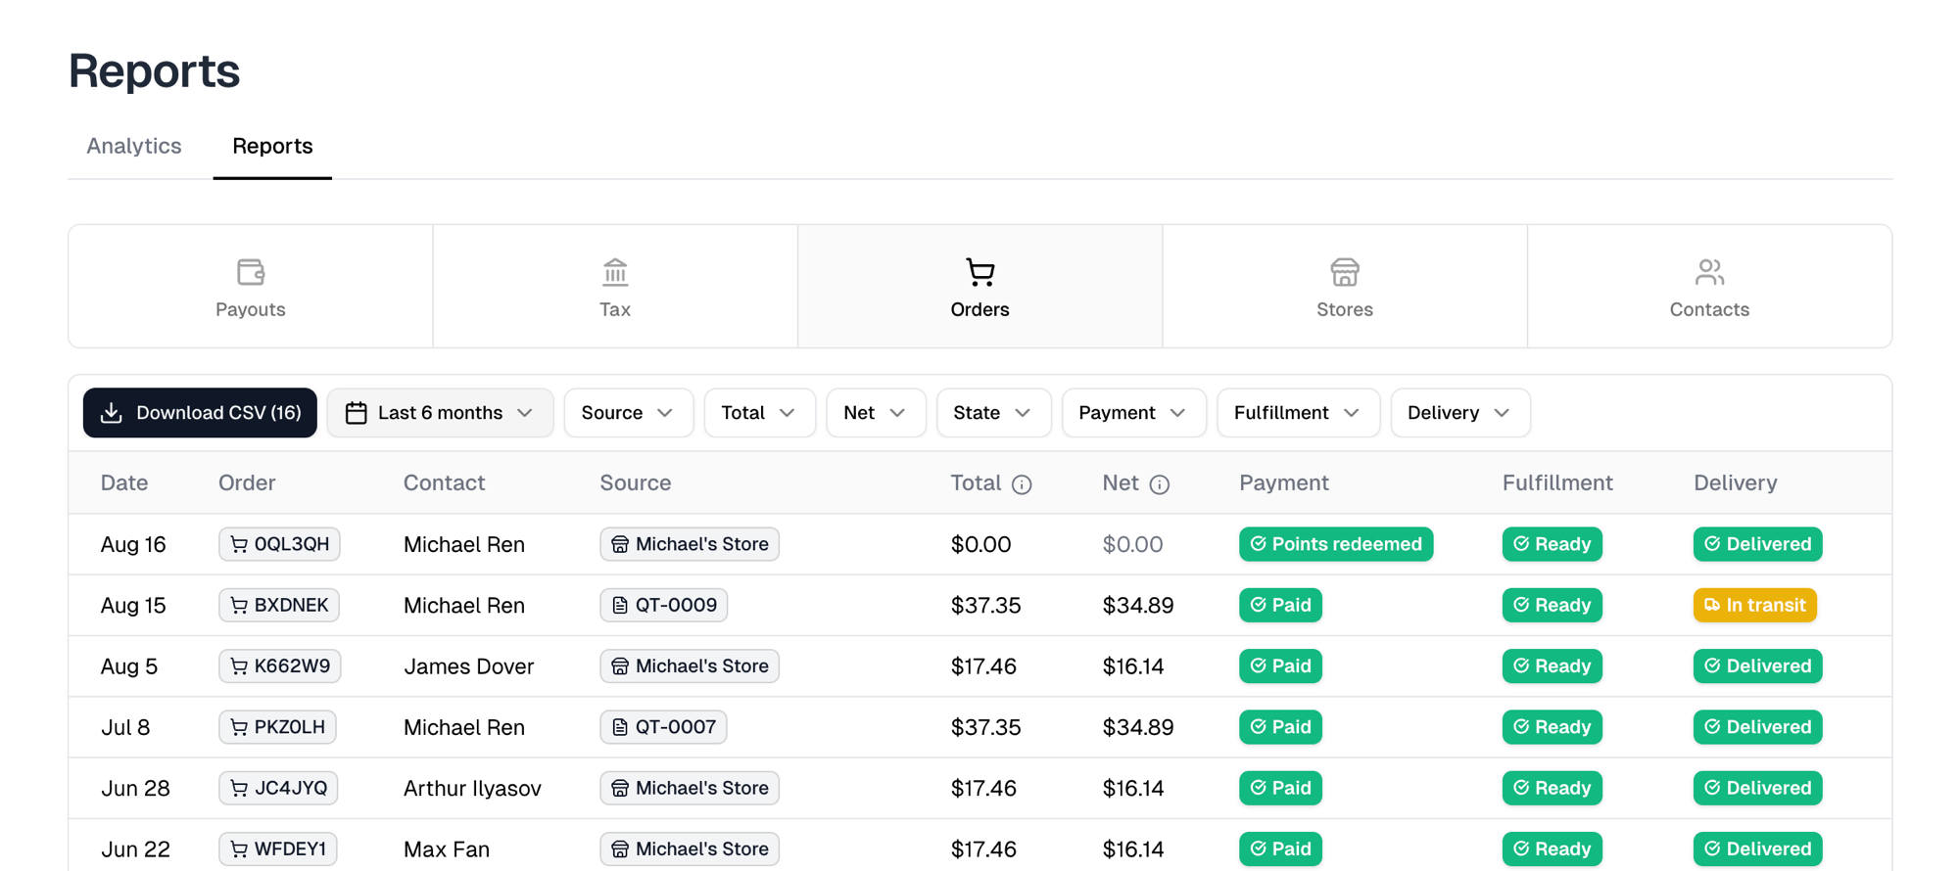Click the Ready badge for Aug 16
The width and height of the screenshot is (1959, 871).
point(1553,544)
